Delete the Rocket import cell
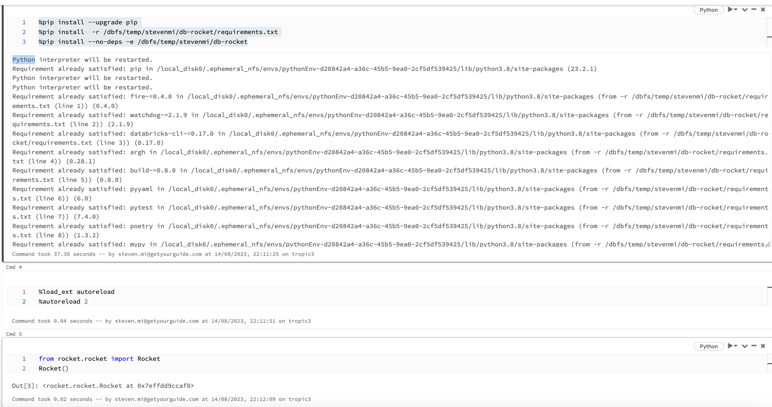The image size is (772, 407). [763, 346]
